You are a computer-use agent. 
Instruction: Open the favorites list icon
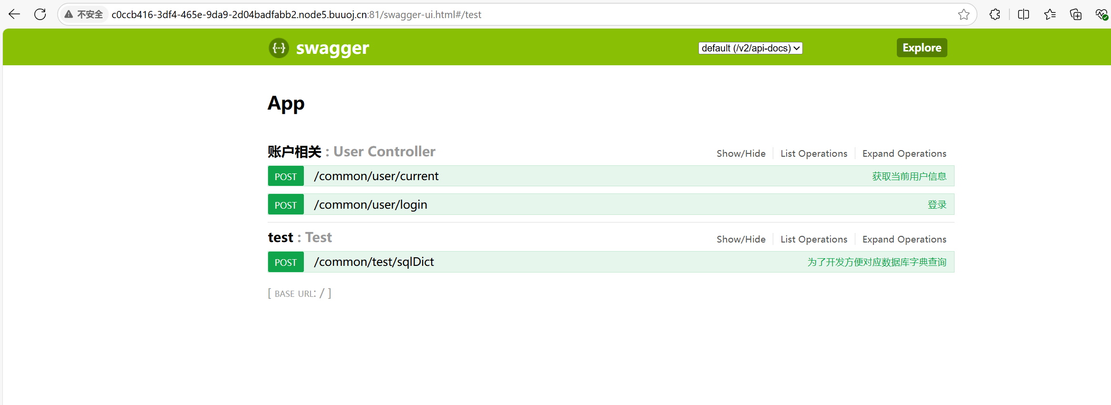(1049, 14)
